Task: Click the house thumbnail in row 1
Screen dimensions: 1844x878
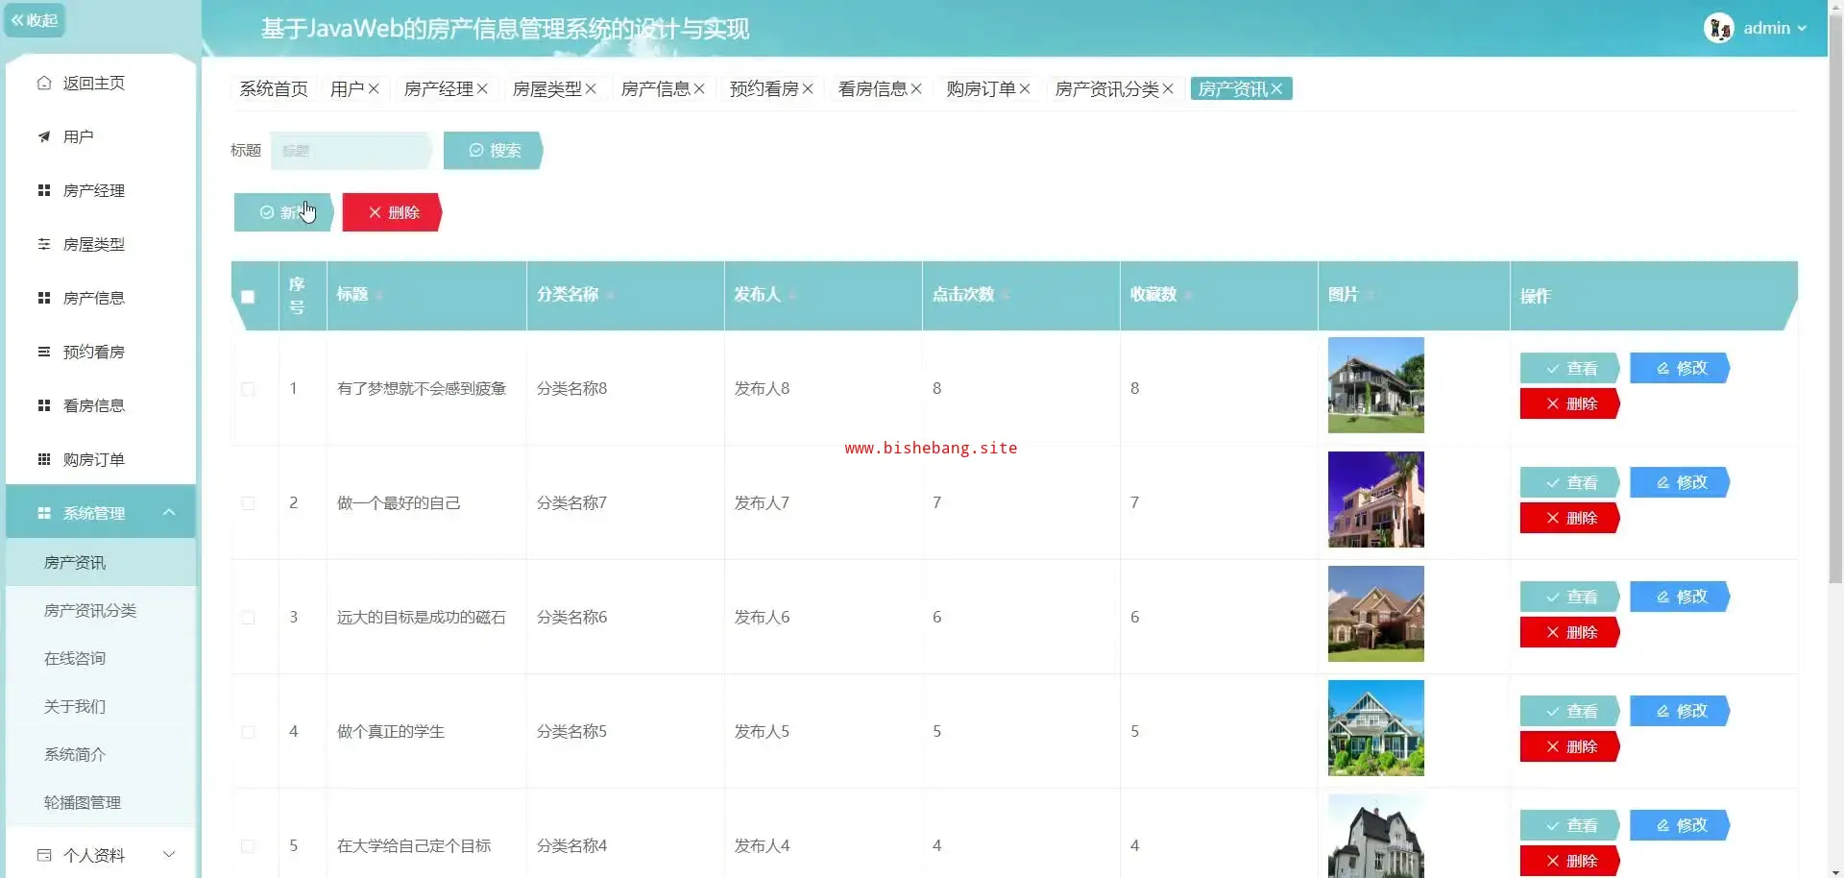Action: [1375, 385]
